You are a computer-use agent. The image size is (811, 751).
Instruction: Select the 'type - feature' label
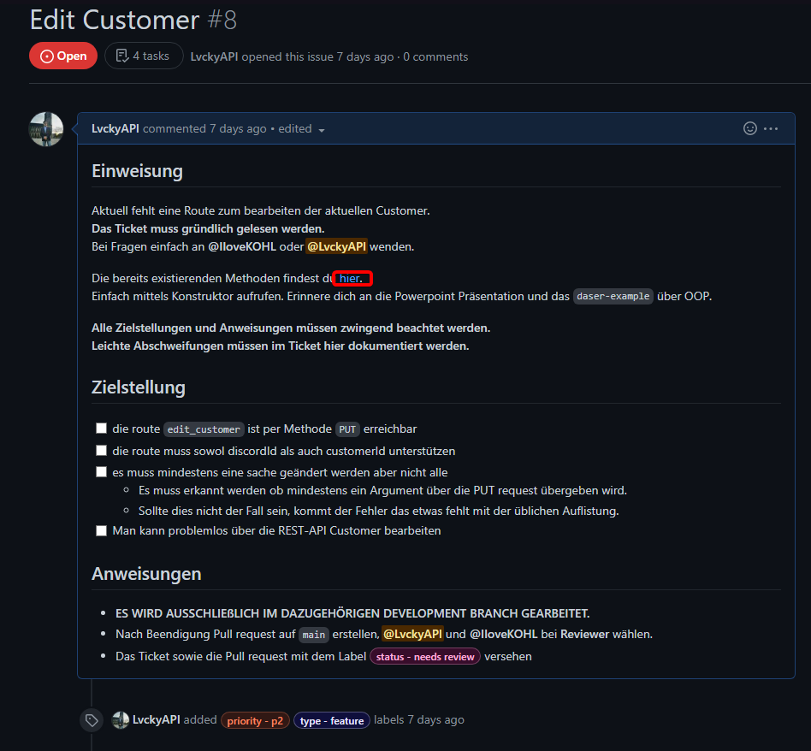point(332,720)
